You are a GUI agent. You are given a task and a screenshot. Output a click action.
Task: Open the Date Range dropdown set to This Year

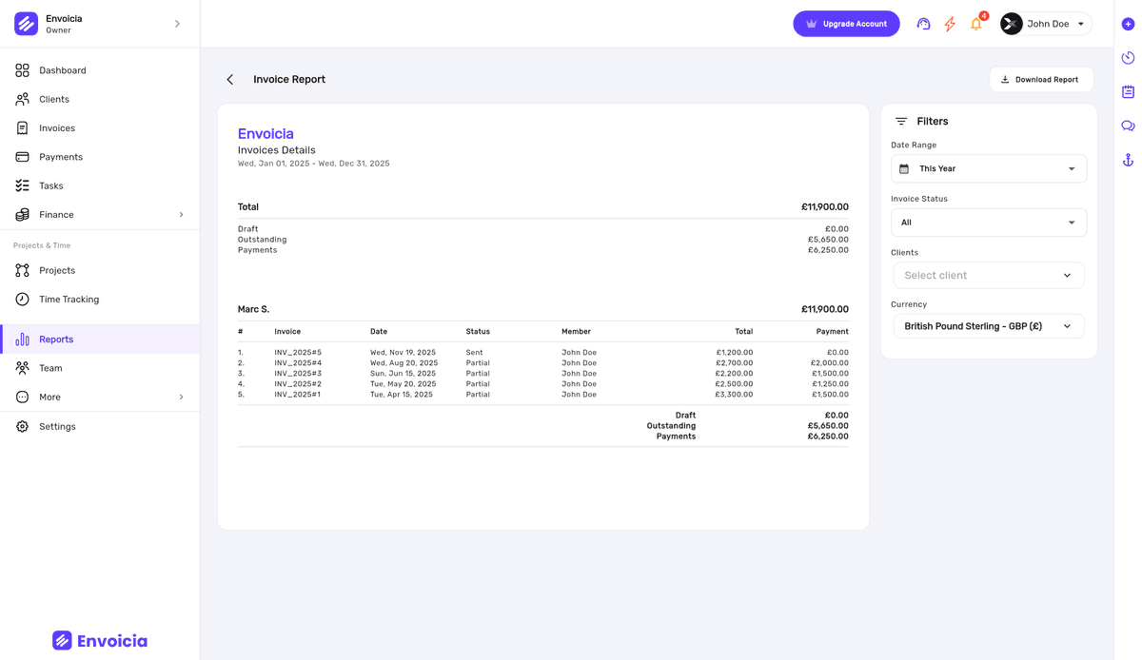point(988,168)
